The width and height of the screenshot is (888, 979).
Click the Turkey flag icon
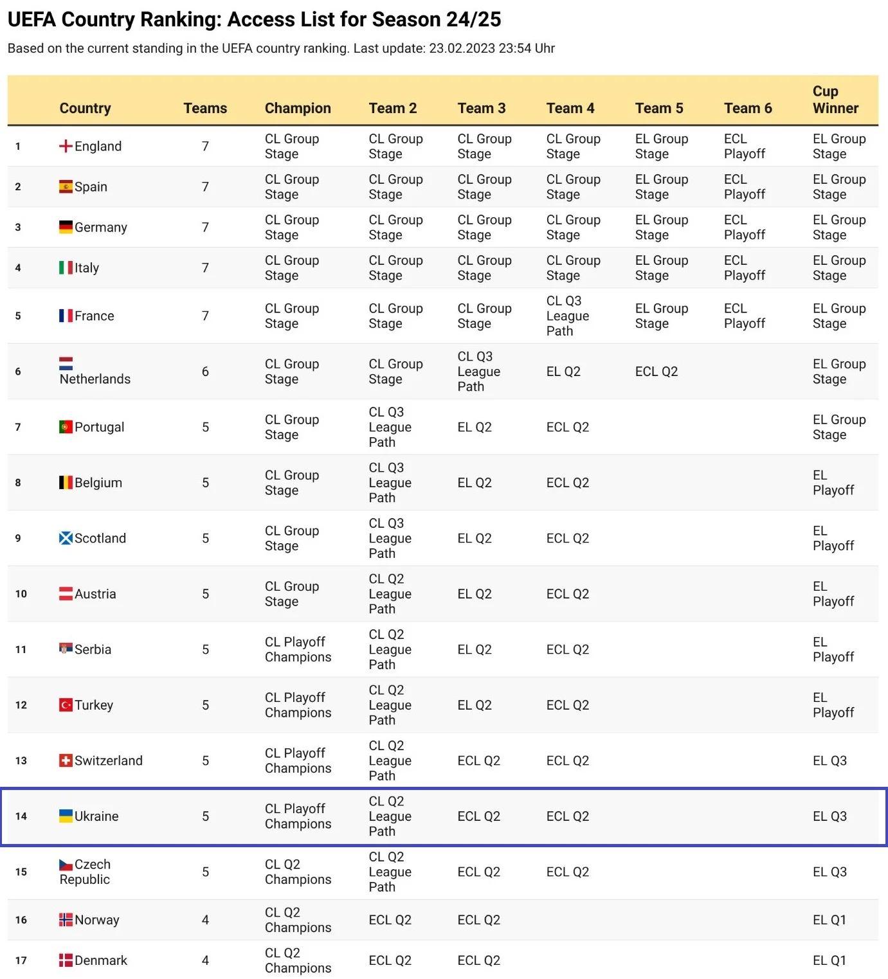tap(66, 705)
